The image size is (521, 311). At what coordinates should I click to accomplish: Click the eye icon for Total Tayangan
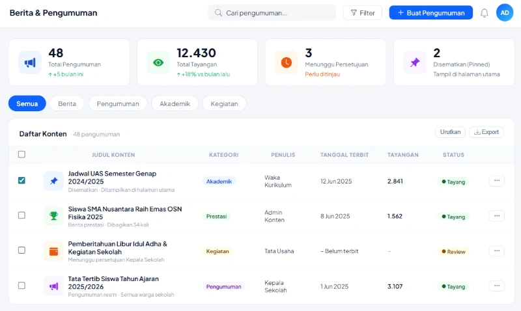click(x=158, y=62)
